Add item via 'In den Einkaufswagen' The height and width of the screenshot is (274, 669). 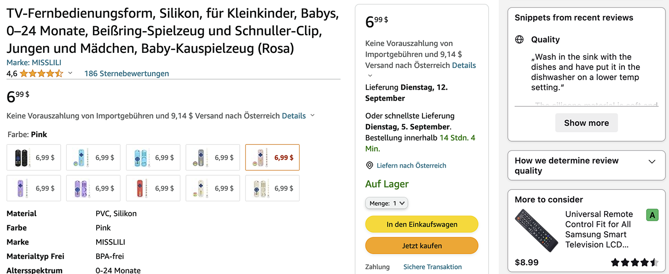(x=421, y=224)
